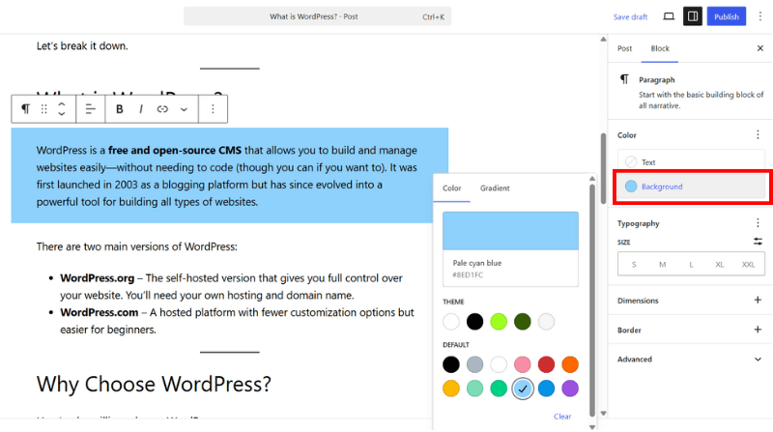Close the settings sidebar
This screenshot has height=432, width=773.
click(760, 48)
